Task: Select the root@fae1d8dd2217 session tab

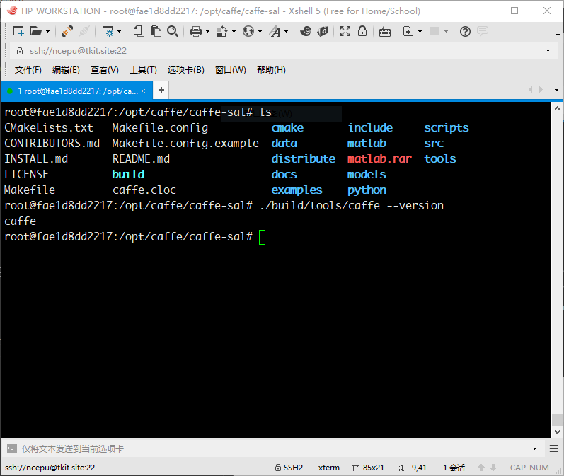Action: [77, 91]
